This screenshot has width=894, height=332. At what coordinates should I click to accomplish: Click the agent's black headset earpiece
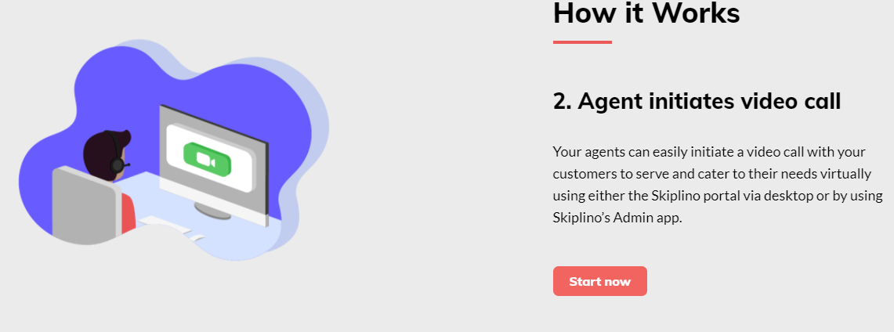[x=118, y=165]
